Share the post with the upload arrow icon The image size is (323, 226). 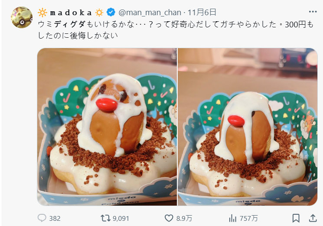pyautogui.click(x=313, y=218)
